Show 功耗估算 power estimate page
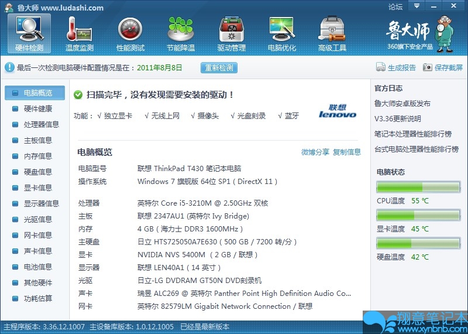This screenshot has width=468, height=334. [37, 298]
